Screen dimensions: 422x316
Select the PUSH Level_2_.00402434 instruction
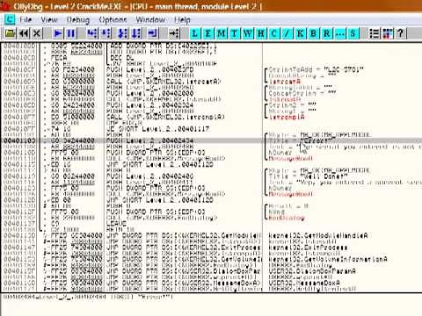coord(149,140)
